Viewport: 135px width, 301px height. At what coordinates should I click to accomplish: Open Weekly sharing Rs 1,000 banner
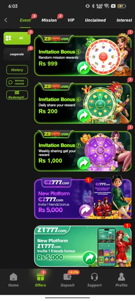point(83,151)
